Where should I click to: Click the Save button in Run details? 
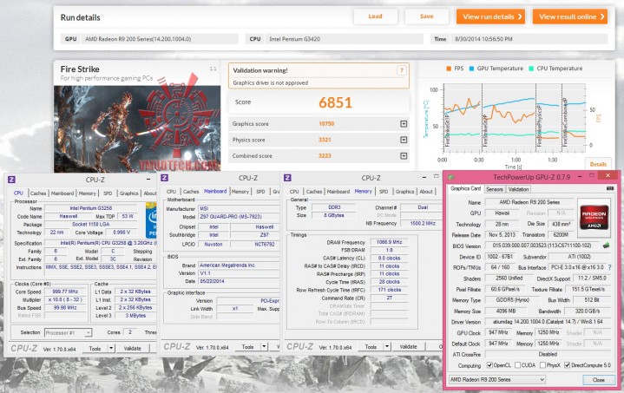pyautogui.click(x=427, y=16)
